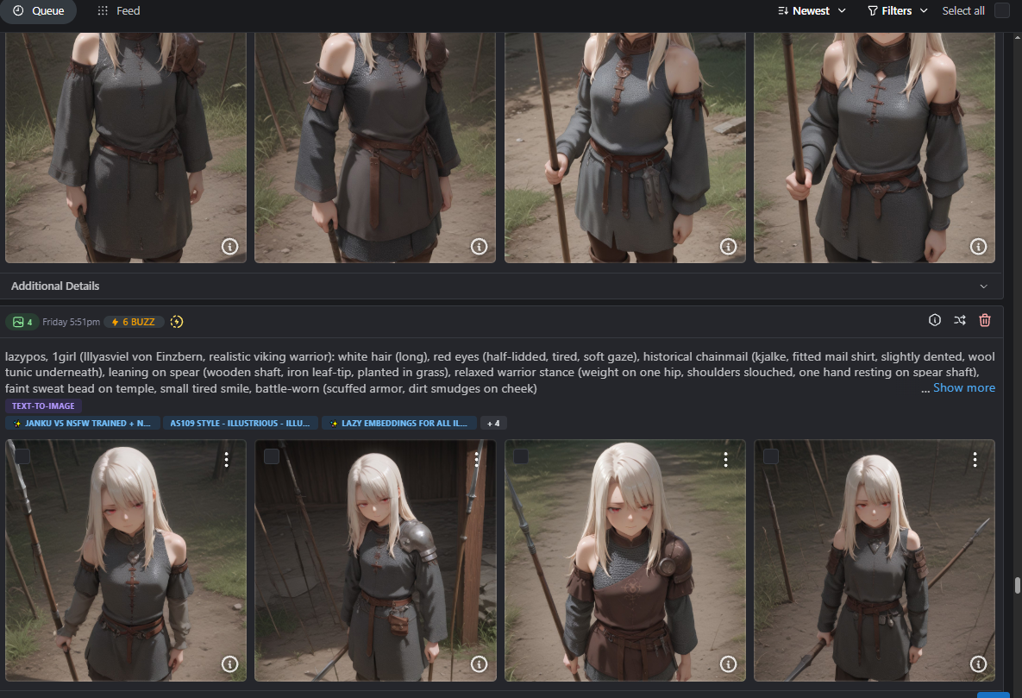The image size is (1022, 698).
Task: Open the JANKU V5 NSFW TRAINED resource tag
Action: [82, 424]
